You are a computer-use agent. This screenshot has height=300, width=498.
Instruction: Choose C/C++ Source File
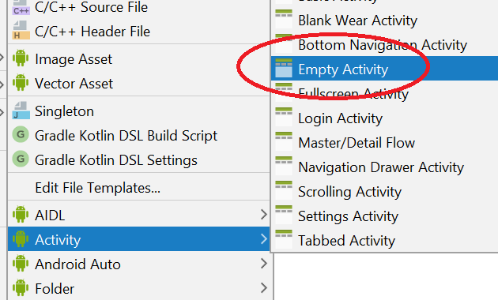point(139,8)
